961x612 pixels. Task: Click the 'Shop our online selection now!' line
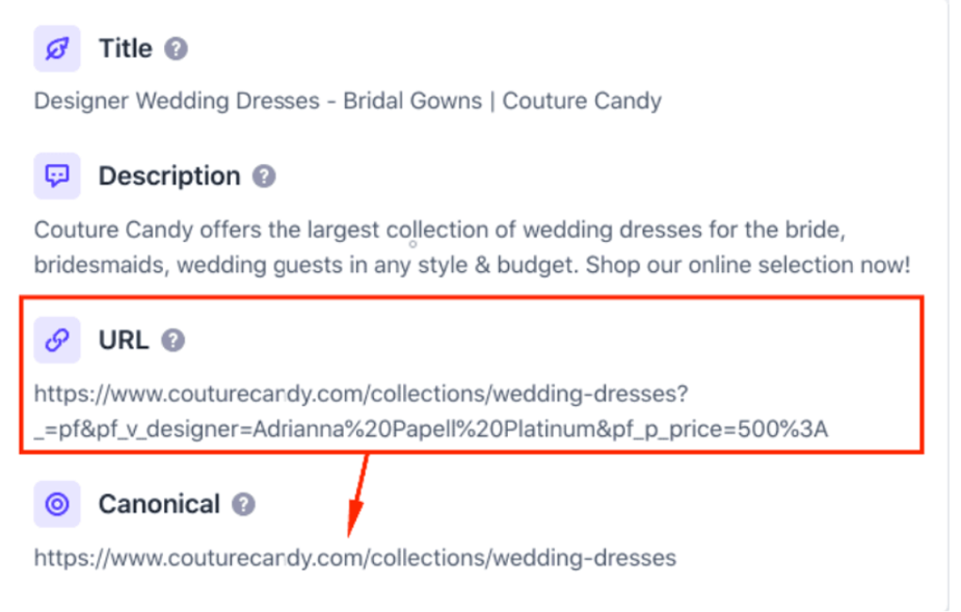click(x=748, y=265)
